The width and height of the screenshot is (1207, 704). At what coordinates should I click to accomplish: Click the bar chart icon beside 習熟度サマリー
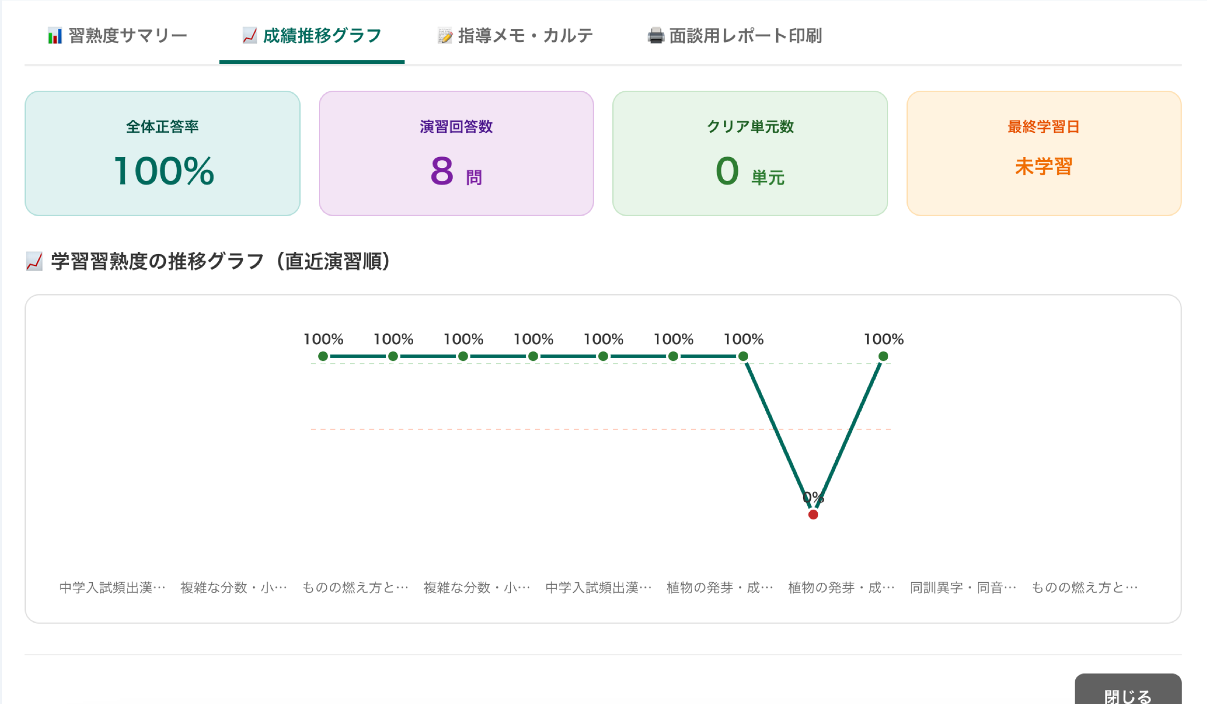[x=55, y=36]
